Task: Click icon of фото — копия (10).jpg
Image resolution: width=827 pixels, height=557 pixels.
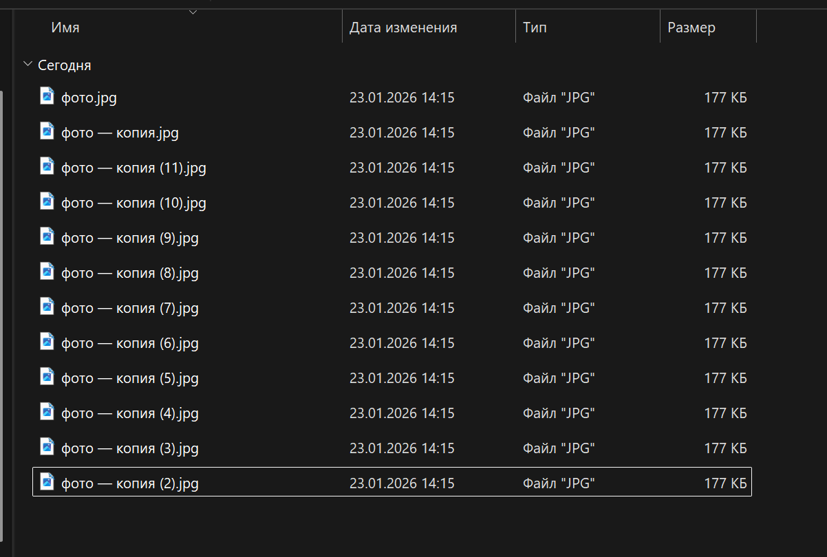Action: 47,201
